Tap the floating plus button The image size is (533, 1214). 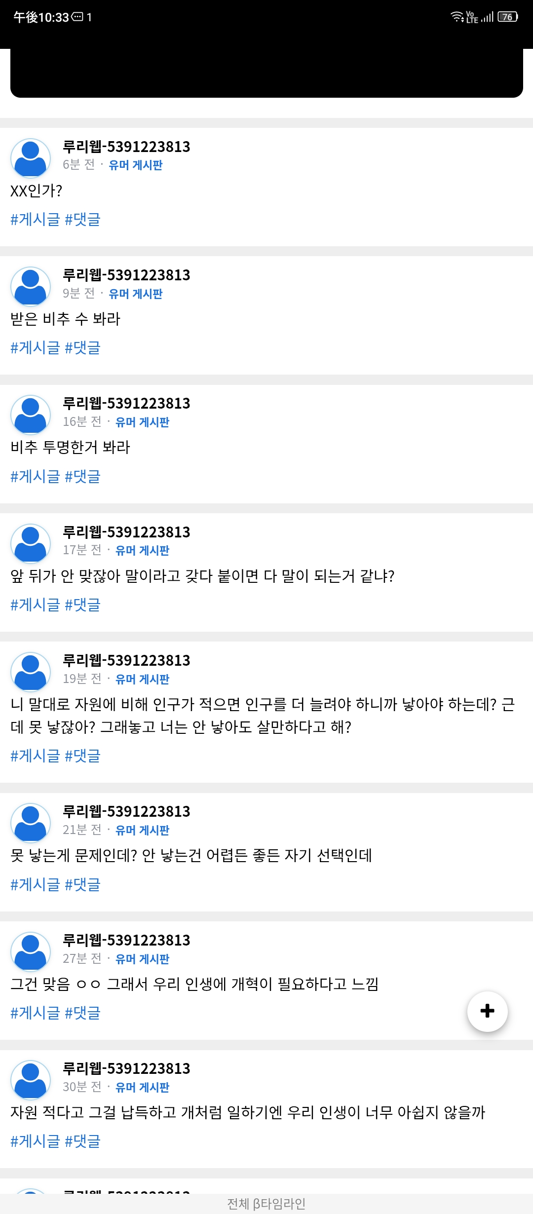click(x=487, y=1011)
